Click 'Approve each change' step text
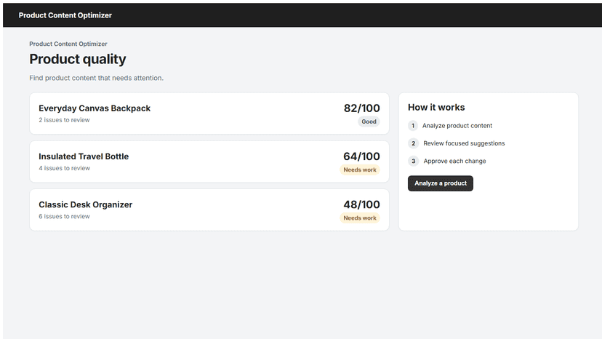Image resolution: width=602 pixels, height=339 pixels. click(x=455, y=161)
